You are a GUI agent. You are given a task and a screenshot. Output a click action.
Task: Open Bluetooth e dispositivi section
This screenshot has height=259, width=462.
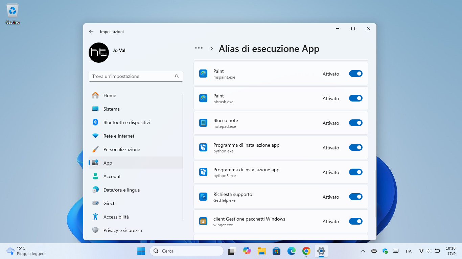tap(136, 122)
